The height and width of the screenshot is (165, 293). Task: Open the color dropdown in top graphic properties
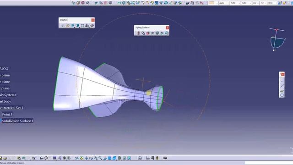click(x=213, y=3)
